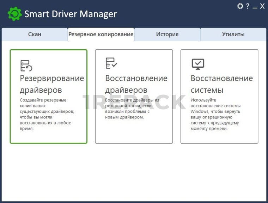Click the driver backup icon with the arrow
The image size is (268, 203).
point(26,66)
